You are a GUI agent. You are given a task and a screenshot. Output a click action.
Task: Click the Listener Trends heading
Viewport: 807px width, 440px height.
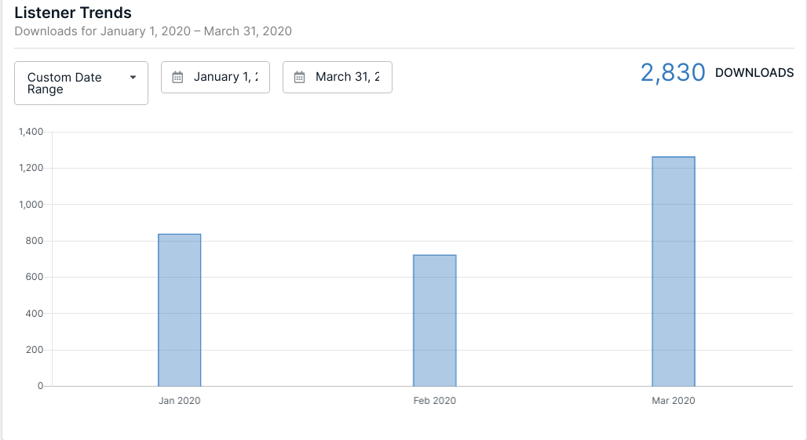[73, 13]
